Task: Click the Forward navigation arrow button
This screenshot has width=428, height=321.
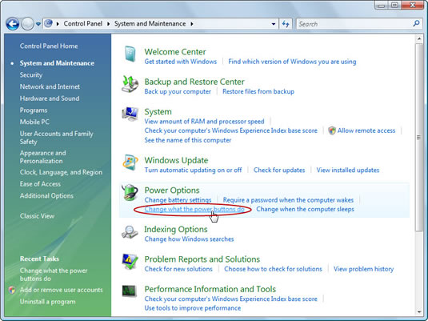Action: pos(27,24)
